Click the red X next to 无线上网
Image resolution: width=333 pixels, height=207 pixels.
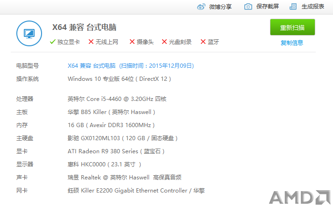(x=91, y=42)
